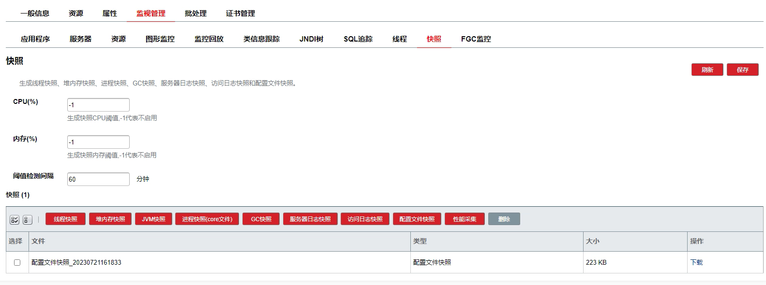Click the deselect-all icon in snapshot toolbar
Image resolution: width=766 pixels, height=285 pixels.
tap(28, 220)
